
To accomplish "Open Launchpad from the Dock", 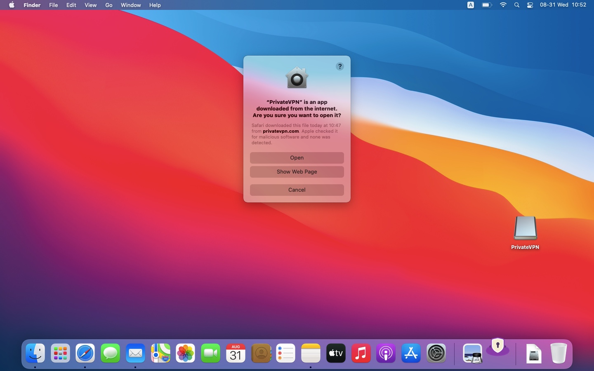I will (60, 353).
